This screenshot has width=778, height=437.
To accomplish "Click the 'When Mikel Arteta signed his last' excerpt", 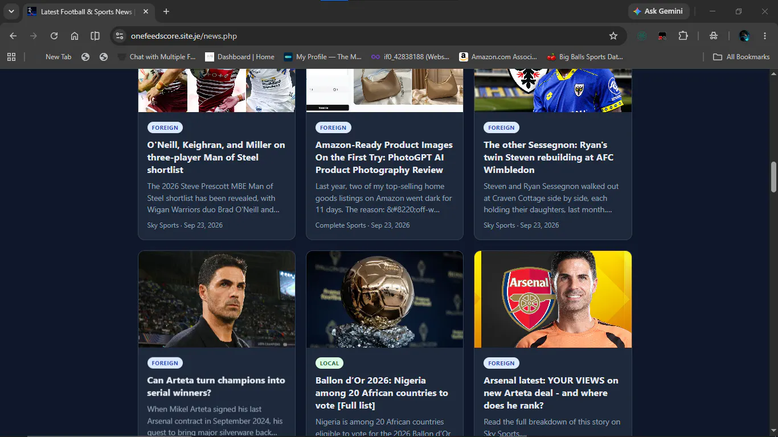I will point(215,420).
